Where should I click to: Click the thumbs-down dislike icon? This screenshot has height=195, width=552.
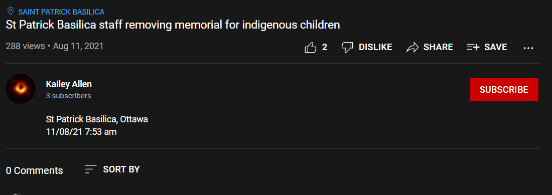coord(347,47)
